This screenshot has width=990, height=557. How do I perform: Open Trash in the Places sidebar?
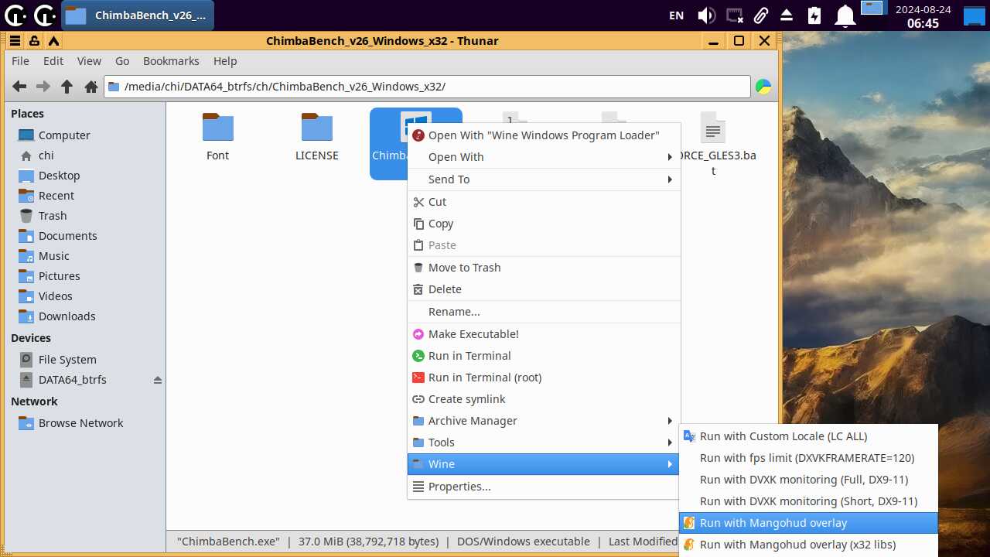[x=53, y=216]
